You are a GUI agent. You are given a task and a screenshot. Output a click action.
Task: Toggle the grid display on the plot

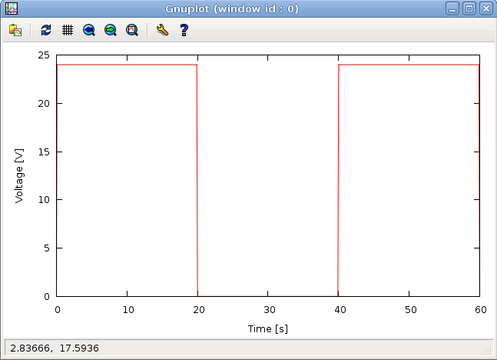click(68, 30)
